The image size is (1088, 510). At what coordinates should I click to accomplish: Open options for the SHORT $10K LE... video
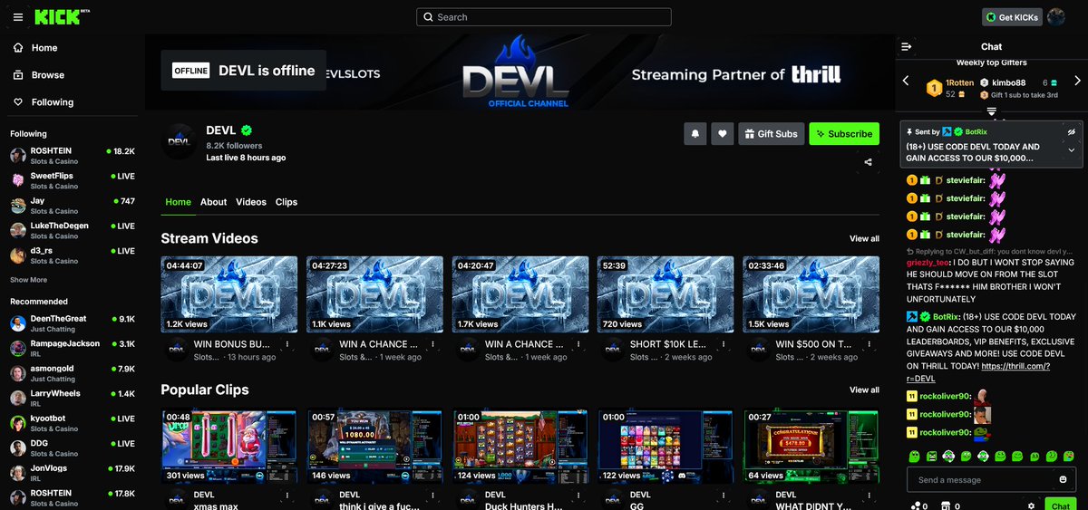point(724,343)
